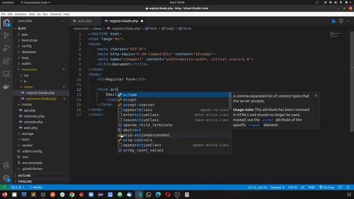Open Run and Debug view

[x=6, y=48]
